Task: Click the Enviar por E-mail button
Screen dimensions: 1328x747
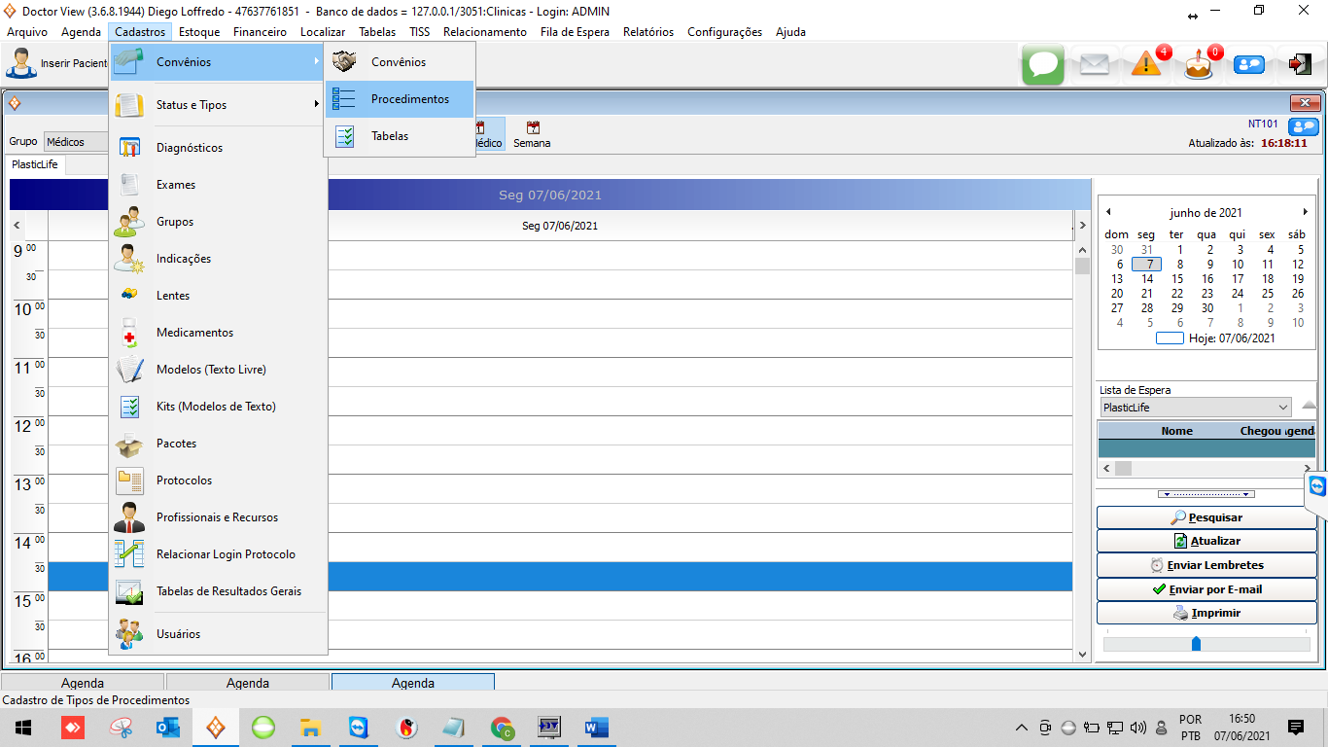Action: point(1206,589)
